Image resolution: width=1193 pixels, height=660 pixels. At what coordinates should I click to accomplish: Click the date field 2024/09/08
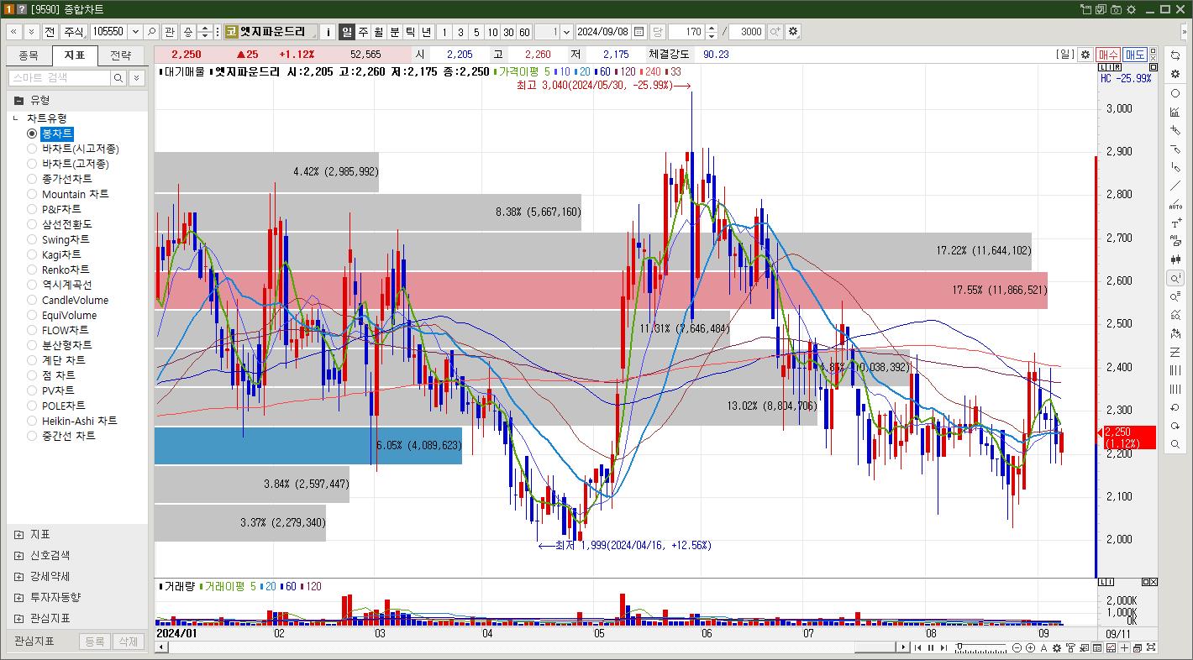click(602, 32)
